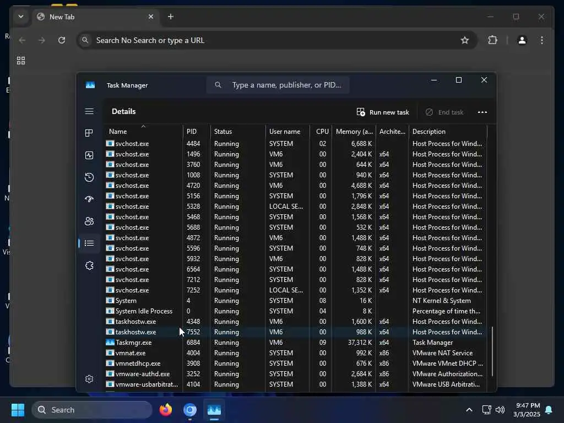Sort by Memory column header
This screenshot has height=423, width=564.
point(354,131)
